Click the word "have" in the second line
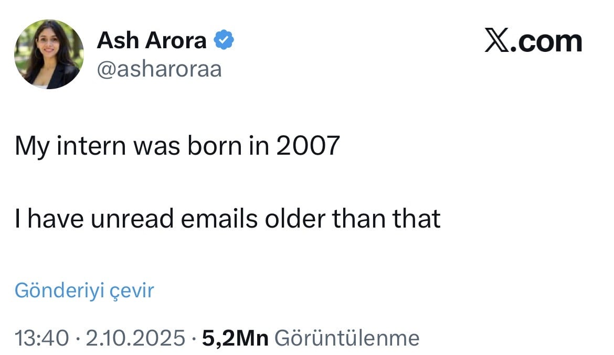This screenshot has width=614, height=355. (56, 219)
